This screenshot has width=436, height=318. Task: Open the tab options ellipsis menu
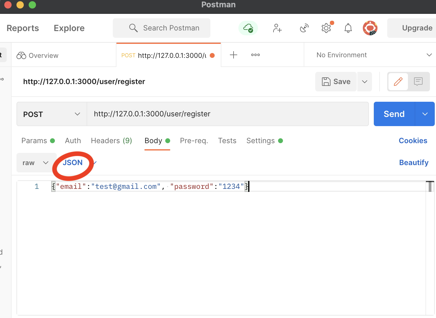point(256,55)
